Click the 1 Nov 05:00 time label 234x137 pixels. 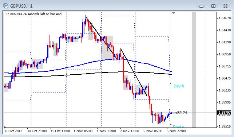[83, 131]
